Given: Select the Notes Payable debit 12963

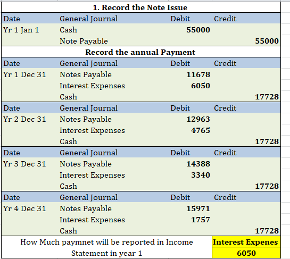Looking at the screenshot, I should click(x=198, y=119).
